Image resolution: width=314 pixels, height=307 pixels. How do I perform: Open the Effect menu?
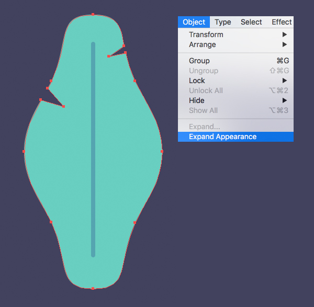[x=282, y=22]
